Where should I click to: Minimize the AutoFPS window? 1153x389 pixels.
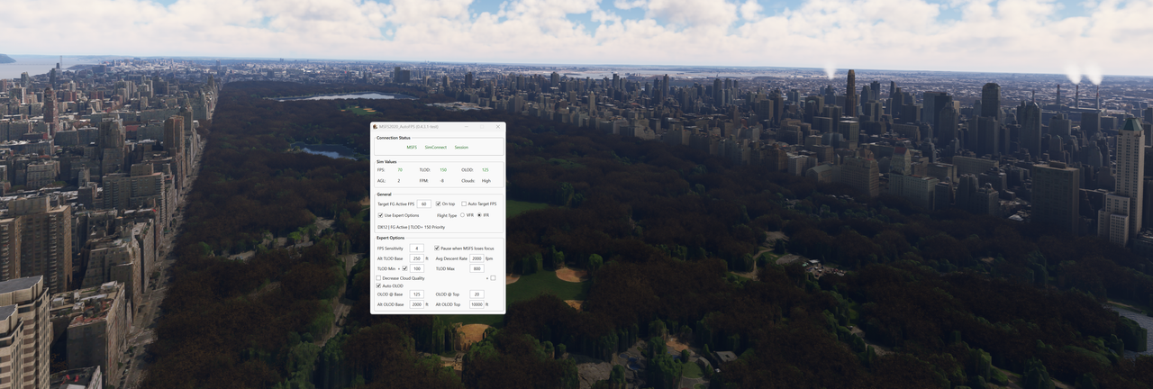pyautogui.click(x=467, y=127)
